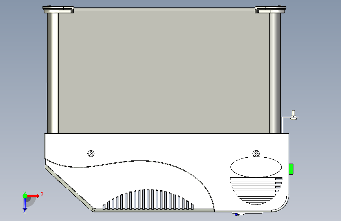Click the red X axis arrow of the triad
The image size is (341, 221).
pyautogui.click(x=33, y=196)
